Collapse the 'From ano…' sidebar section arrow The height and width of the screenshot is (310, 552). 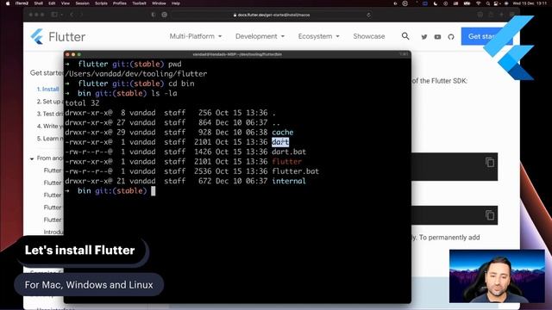tap(32, 158)
